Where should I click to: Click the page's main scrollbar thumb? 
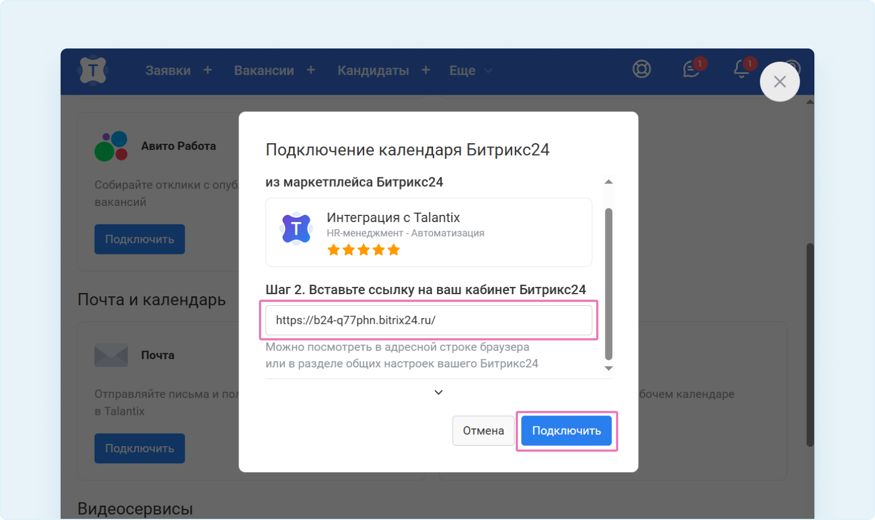click(x=810, y=344)
